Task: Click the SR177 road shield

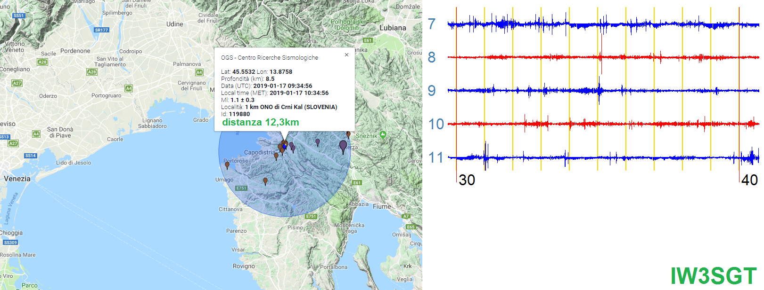Action: (101, 30)
